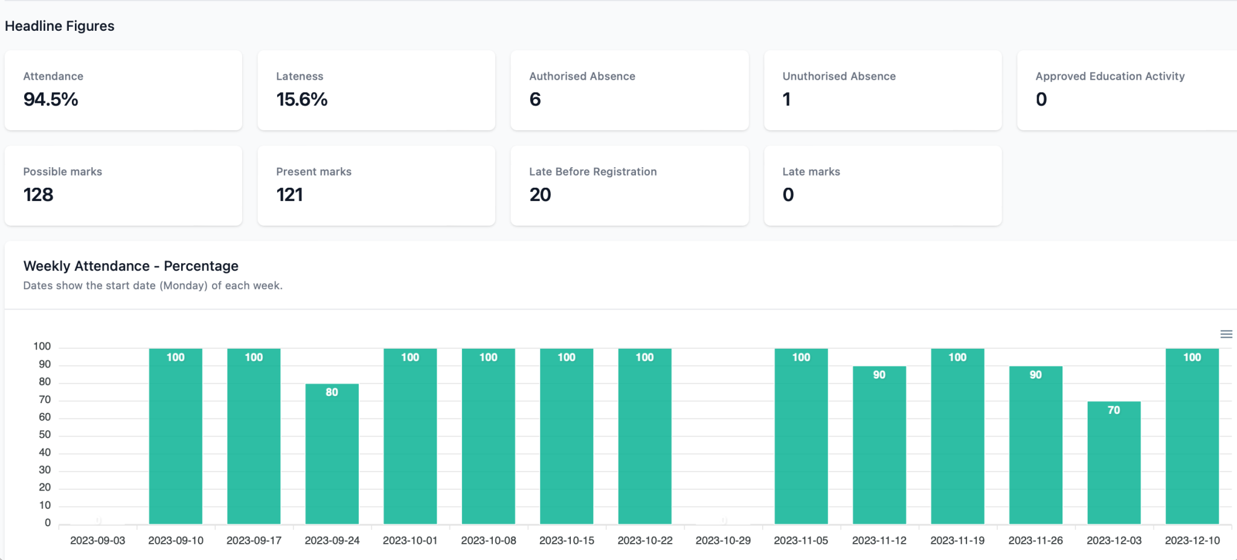Select the Unauthorised Absence card
Viewport: 1237px width, 560px height.
pos(882,90)
